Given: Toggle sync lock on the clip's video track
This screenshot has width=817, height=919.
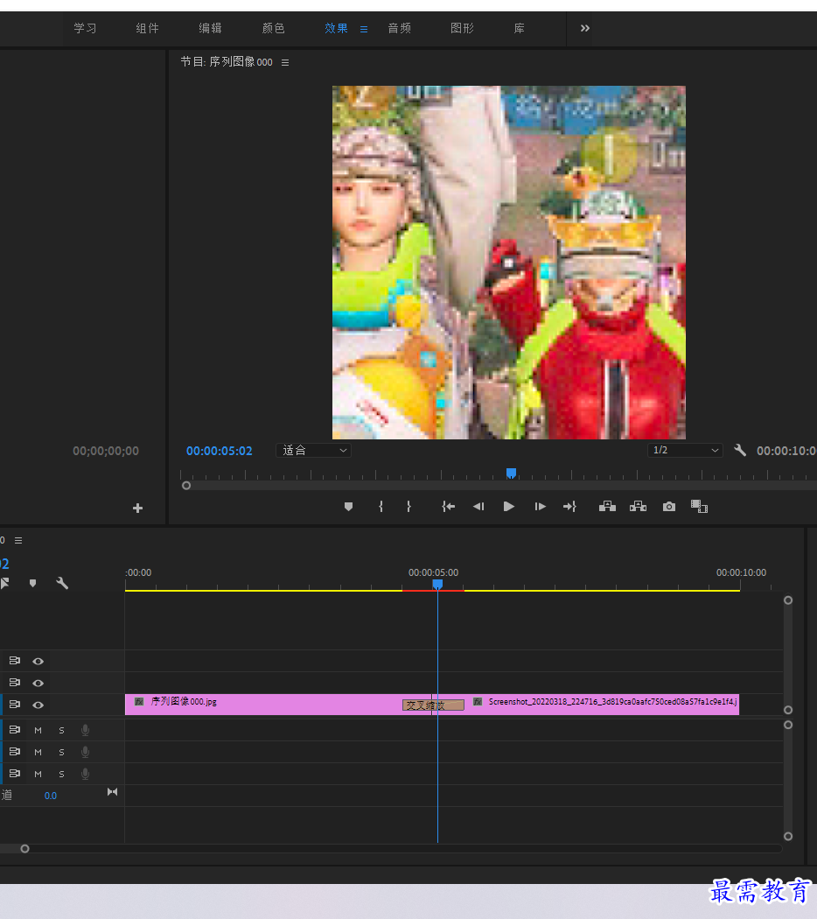Looking at the screenshot, I should click(15, 704).
